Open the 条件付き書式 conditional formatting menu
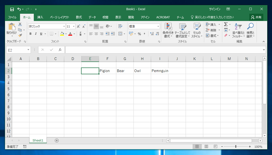The image size is (272, 155). pyautogui.click(x=168, y=30)
